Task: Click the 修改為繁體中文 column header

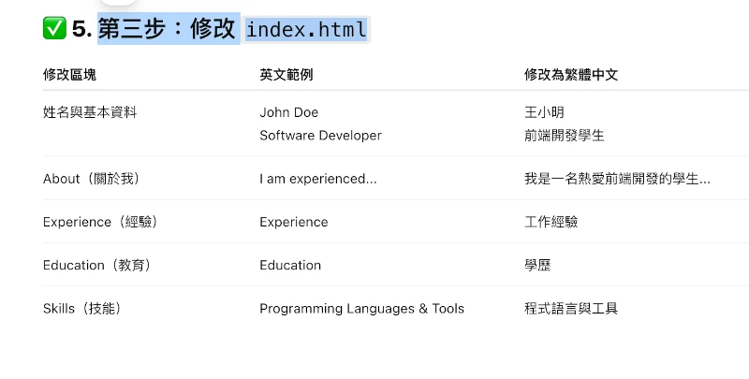Action: point(571,75)
